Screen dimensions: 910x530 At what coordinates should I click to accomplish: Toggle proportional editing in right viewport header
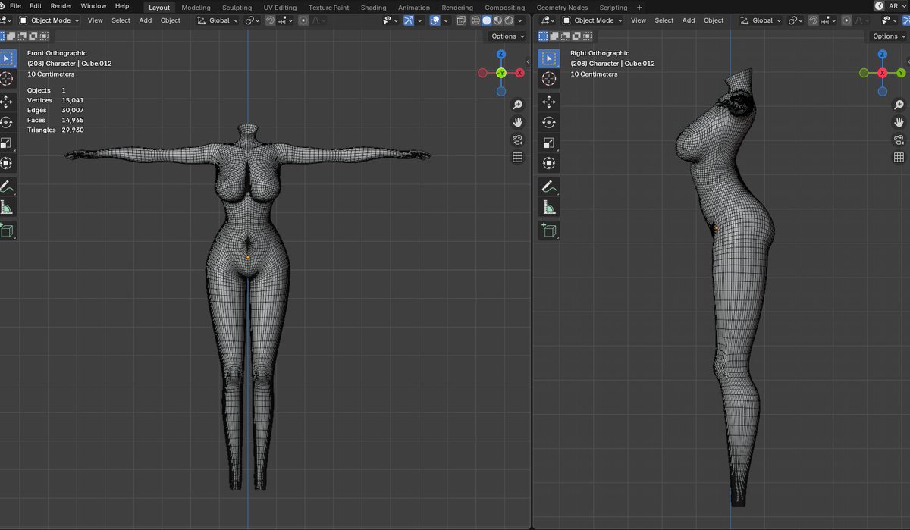point(846,20)
